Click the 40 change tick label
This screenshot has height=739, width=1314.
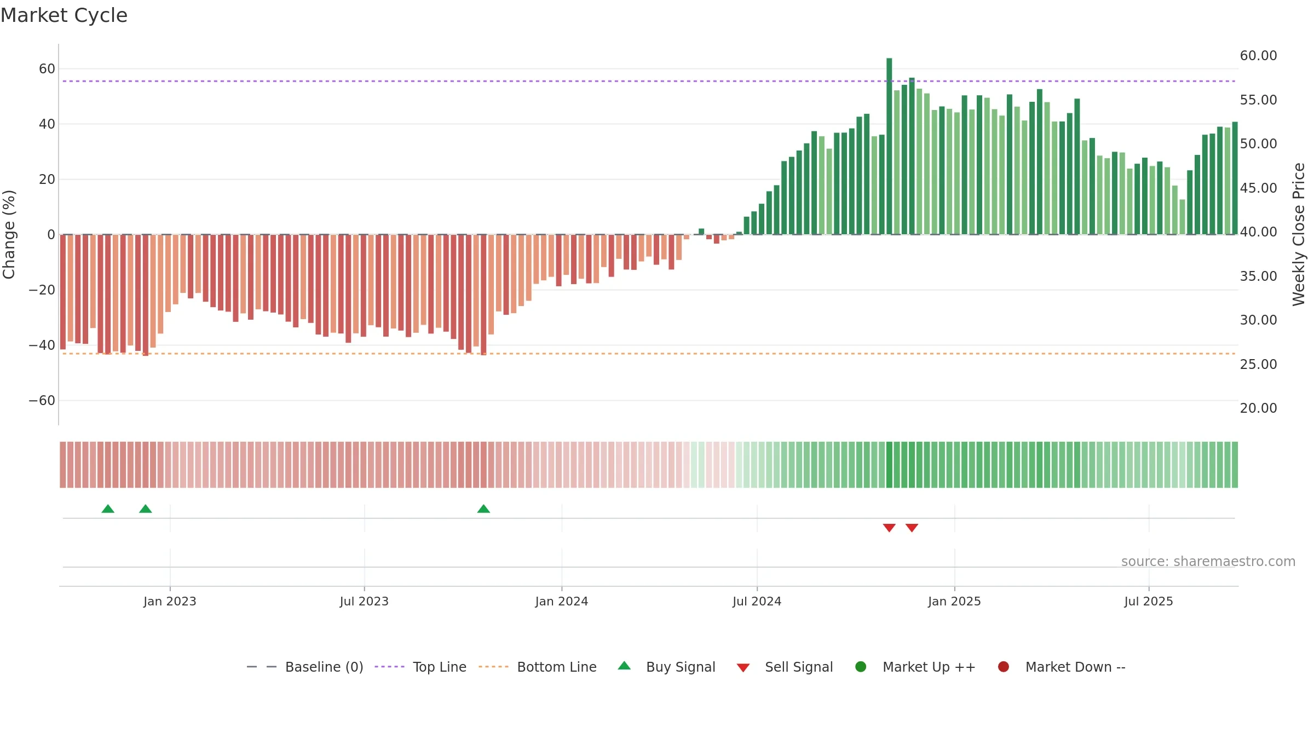pos(47,124)
